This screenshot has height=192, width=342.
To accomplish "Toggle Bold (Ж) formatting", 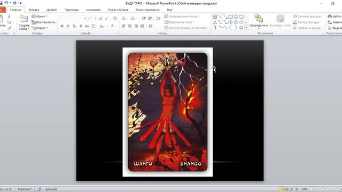I will [x=62, y=26].
